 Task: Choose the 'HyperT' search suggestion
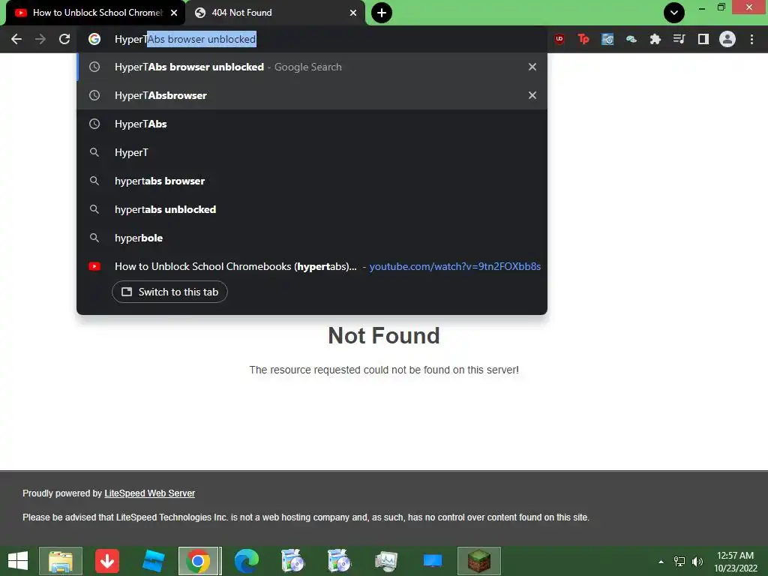pos(312,152)
